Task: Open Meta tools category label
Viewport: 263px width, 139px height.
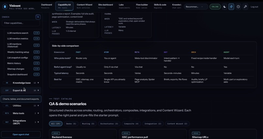Action: tap(19, 113)
